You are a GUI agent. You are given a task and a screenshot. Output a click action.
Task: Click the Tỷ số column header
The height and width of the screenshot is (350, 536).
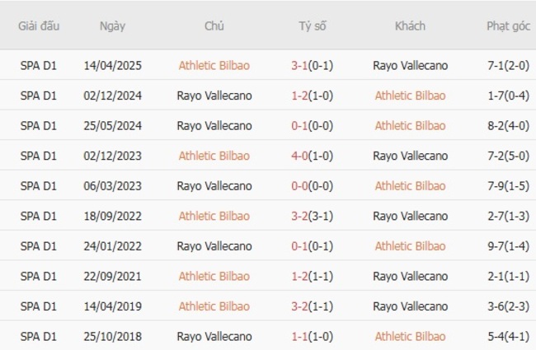tap(313, 26)
